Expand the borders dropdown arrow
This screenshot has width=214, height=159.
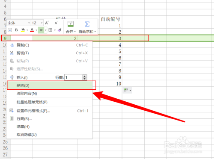click(55, 30)
